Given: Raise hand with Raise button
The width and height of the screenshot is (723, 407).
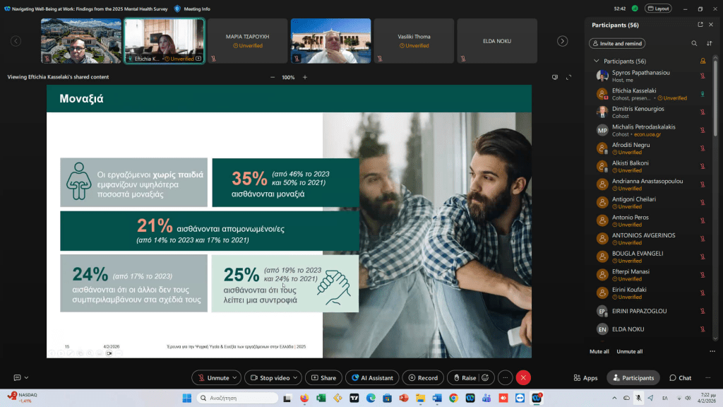Looking at the screenshot, I should [465, 377].
